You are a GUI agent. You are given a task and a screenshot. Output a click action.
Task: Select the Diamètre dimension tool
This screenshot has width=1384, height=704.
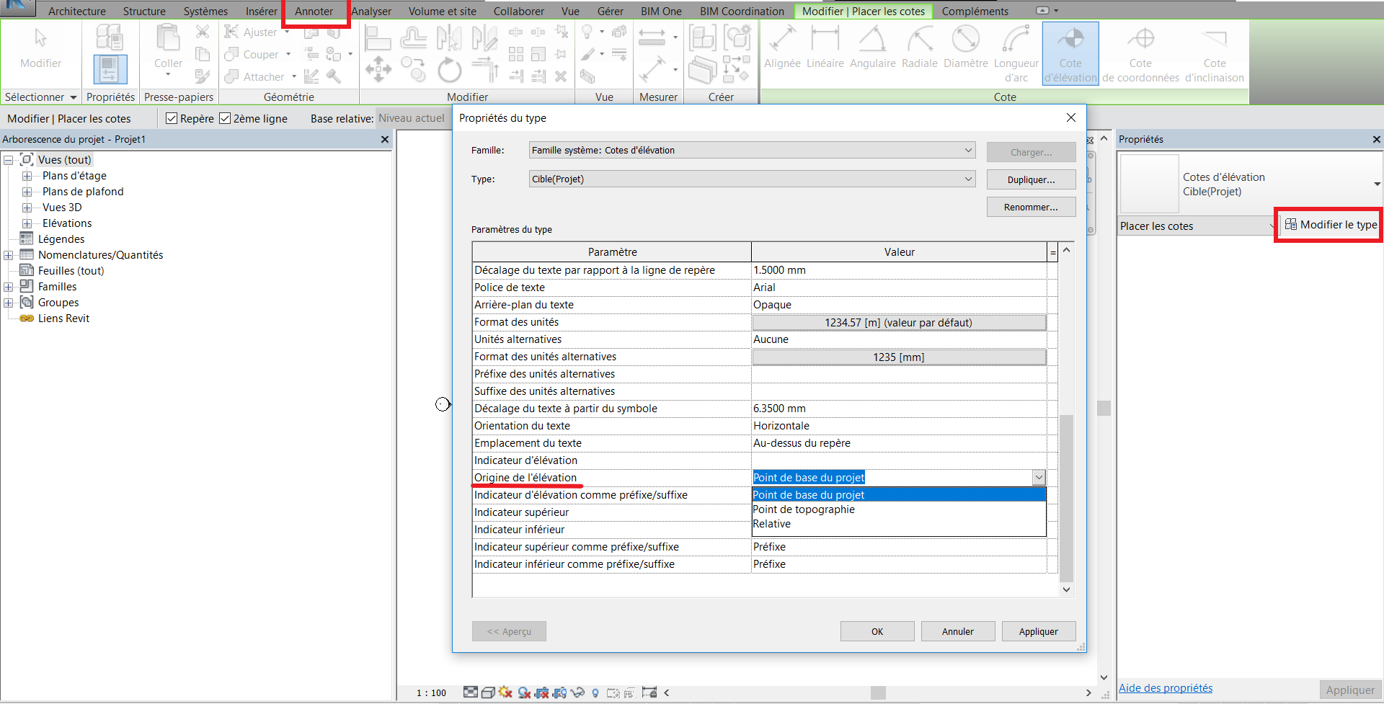(965, 48)
